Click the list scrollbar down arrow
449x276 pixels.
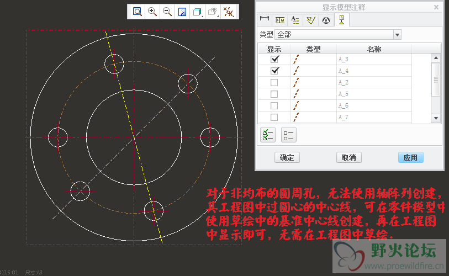[436, 118]
